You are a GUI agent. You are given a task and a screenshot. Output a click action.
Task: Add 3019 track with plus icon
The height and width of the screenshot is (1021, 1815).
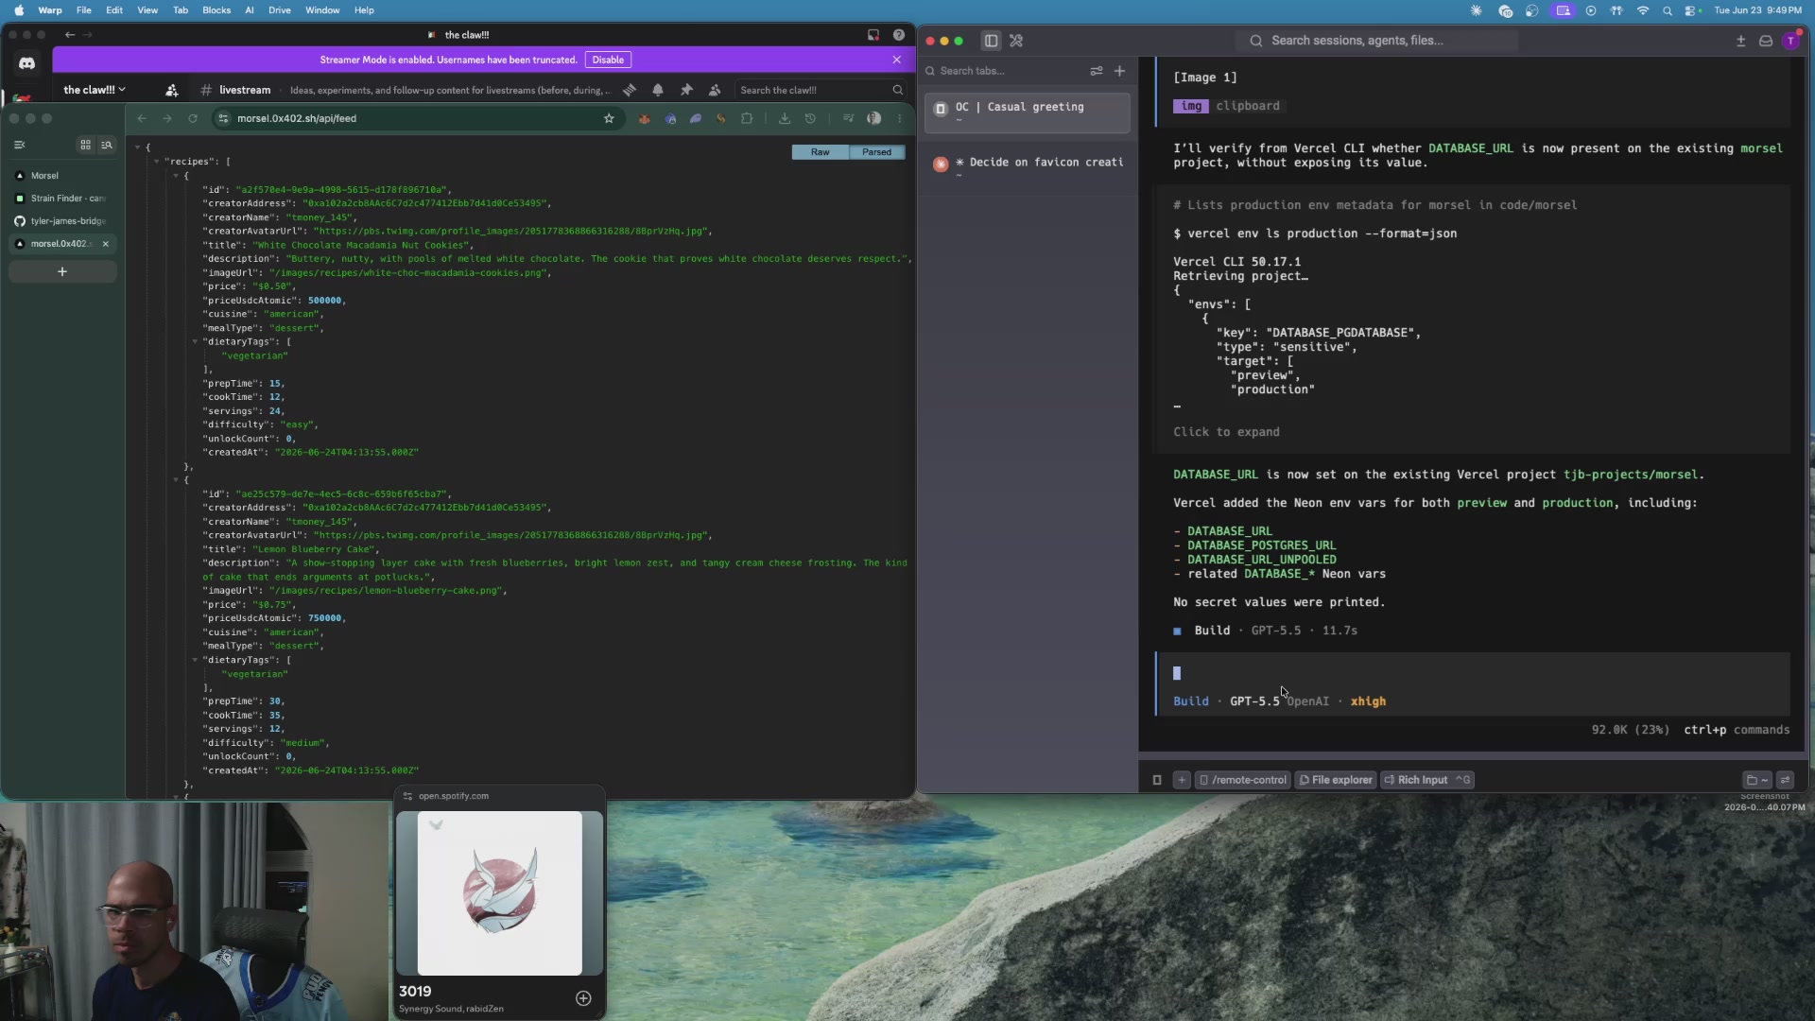[583, 998]
